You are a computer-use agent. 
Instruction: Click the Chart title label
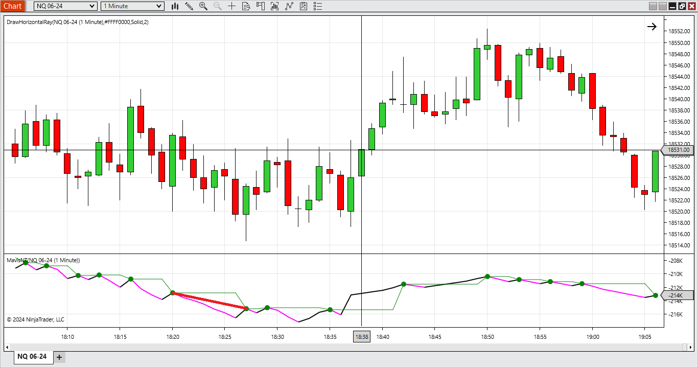click(x=13, y=6)
